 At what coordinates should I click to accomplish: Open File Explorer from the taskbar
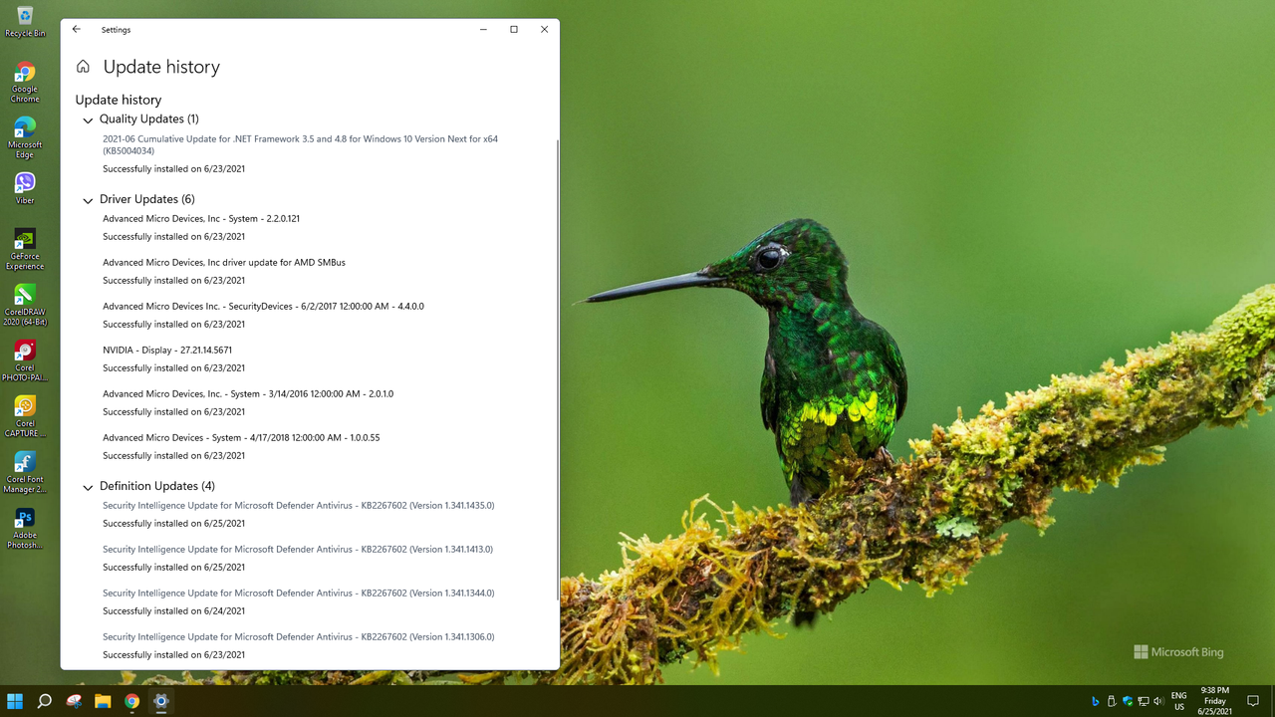point(103,701)
